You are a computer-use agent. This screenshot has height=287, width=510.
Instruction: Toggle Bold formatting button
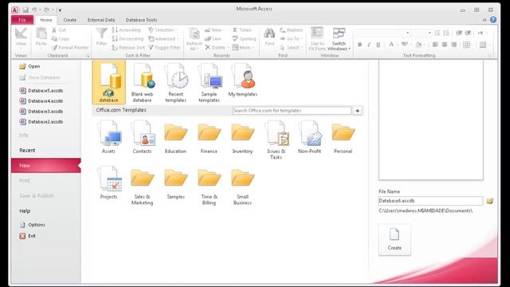[x=359, y=45]
